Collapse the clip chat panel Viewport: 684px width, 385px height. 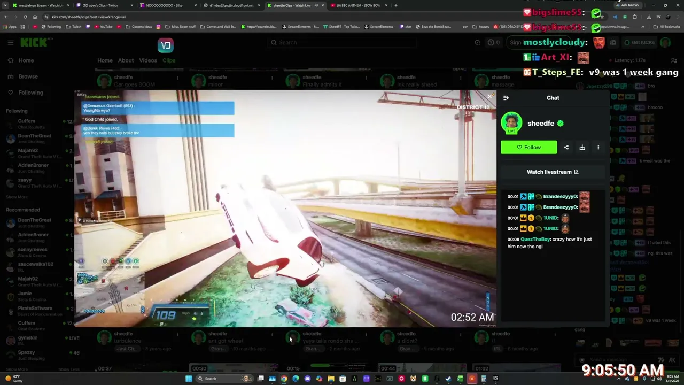tap(506, 98)
